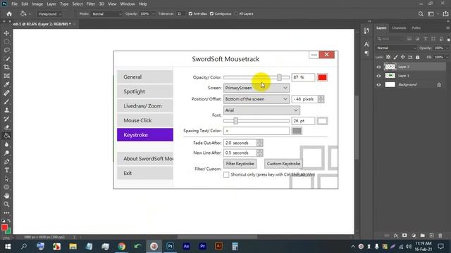Add layer style fx icon
Image resolution: width=451 pixels, height=253 pixels.
coord(396,235)
